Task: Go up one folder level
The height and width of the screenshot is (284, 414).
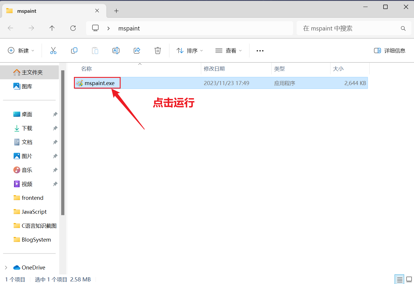Action: coord(52,28)
